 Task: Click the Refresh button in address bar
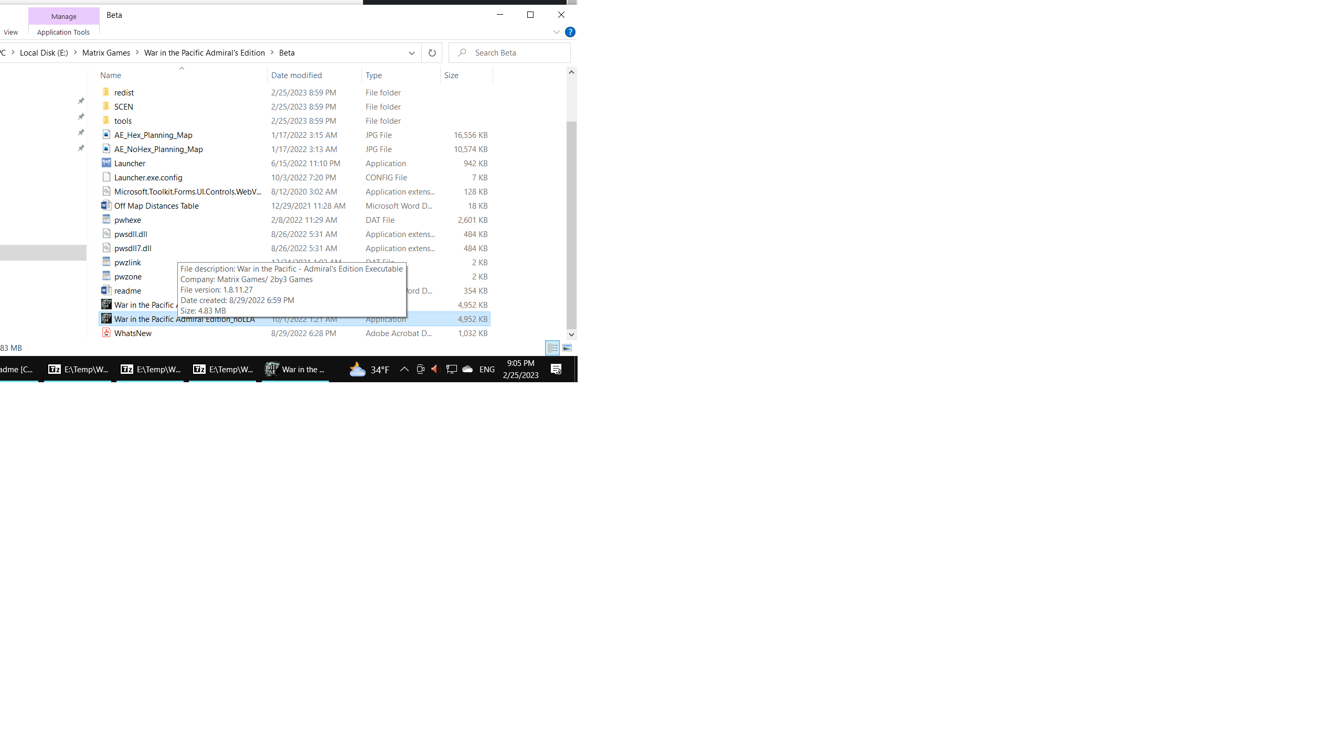(432, 52)
